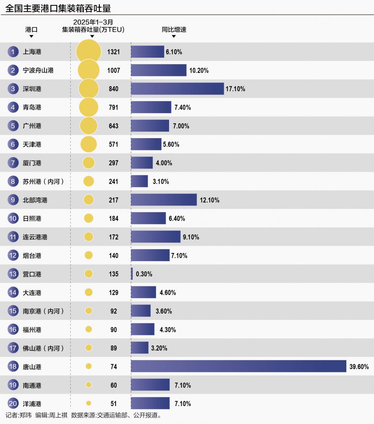Click the rank 13 badge for 营口港
The image size is (374, 424).
coord(13,274)
